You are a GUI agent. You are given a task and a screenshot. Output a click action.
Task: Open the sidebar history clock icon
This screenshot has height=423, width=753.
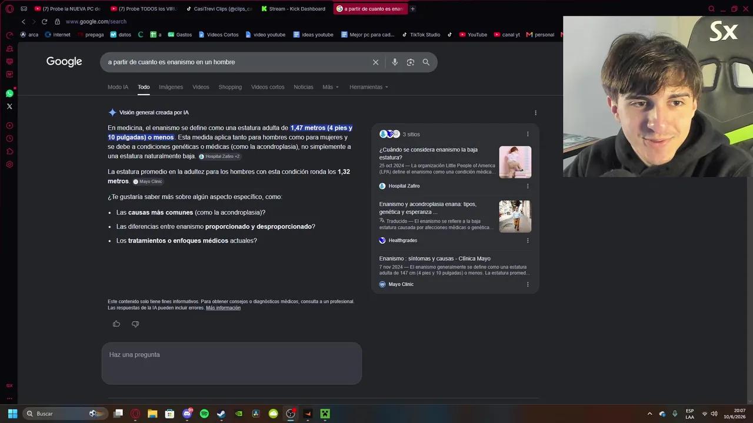coord(9,139)
